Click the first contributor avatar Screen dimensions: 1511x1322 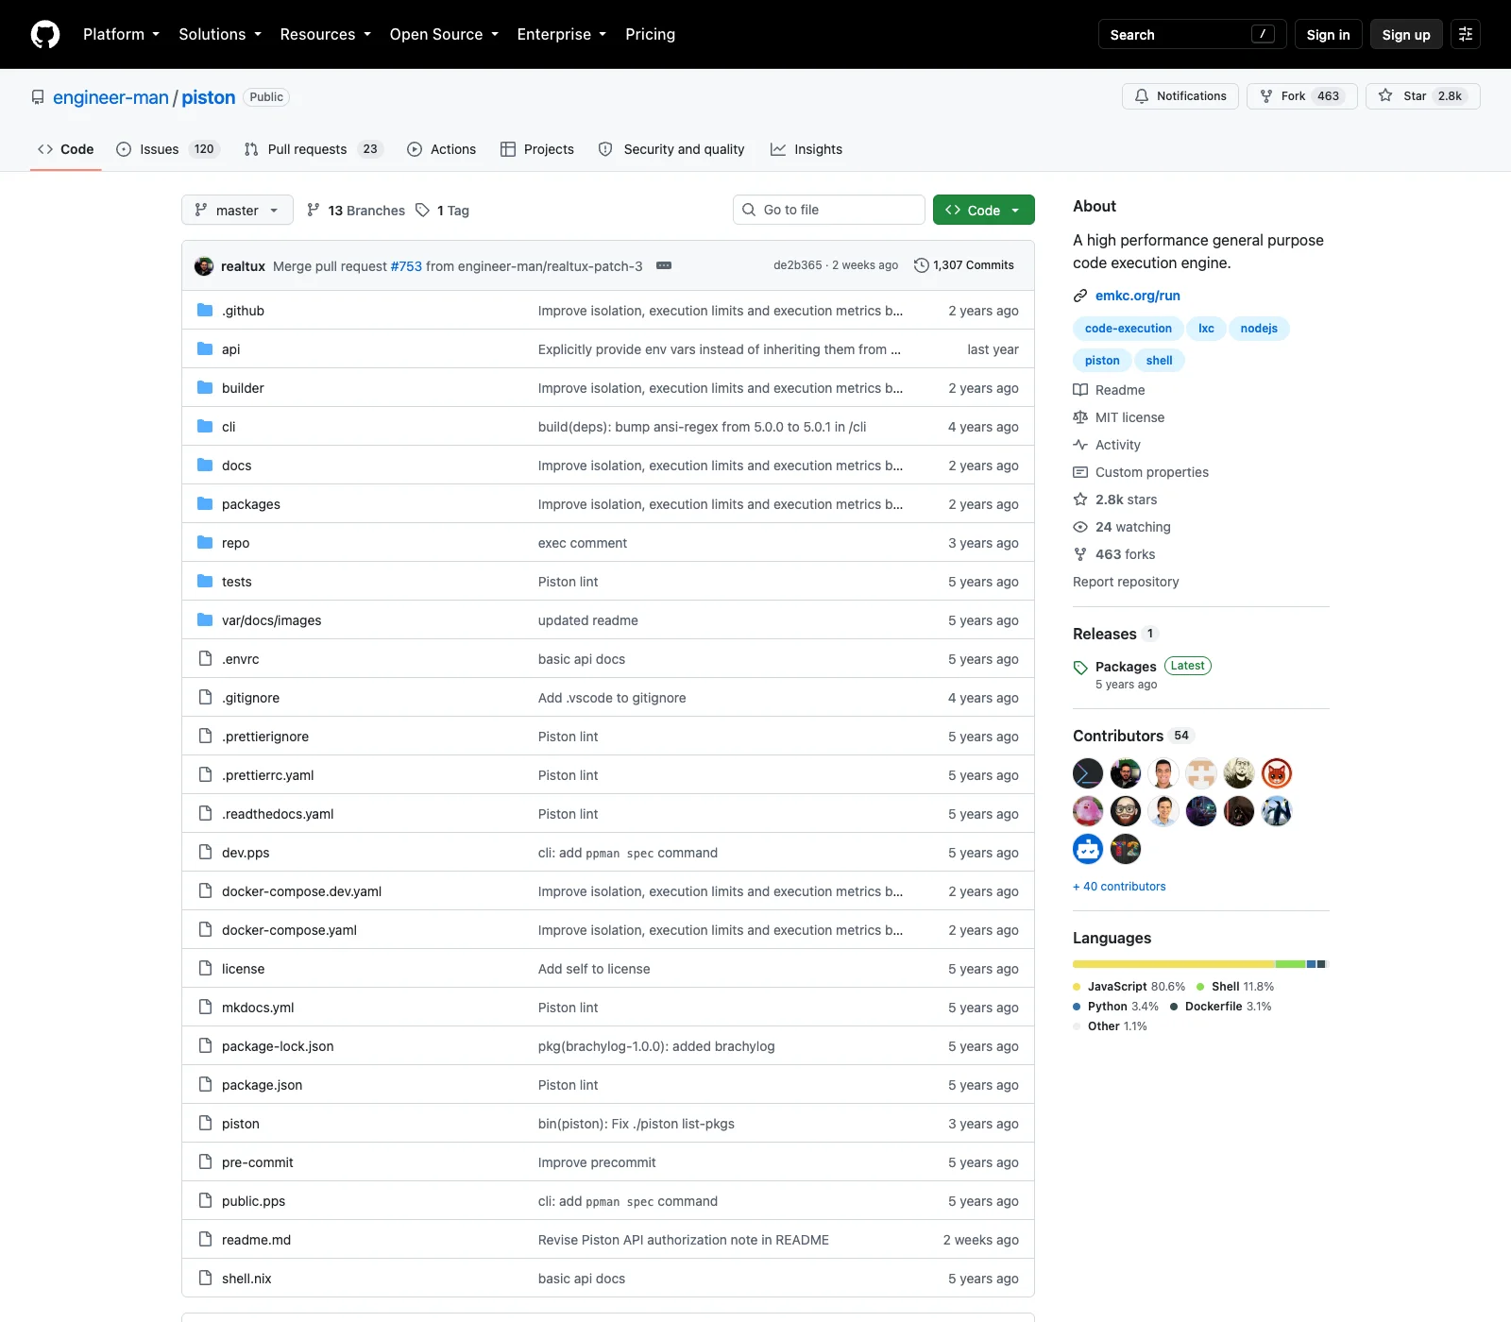point(1088,773)
